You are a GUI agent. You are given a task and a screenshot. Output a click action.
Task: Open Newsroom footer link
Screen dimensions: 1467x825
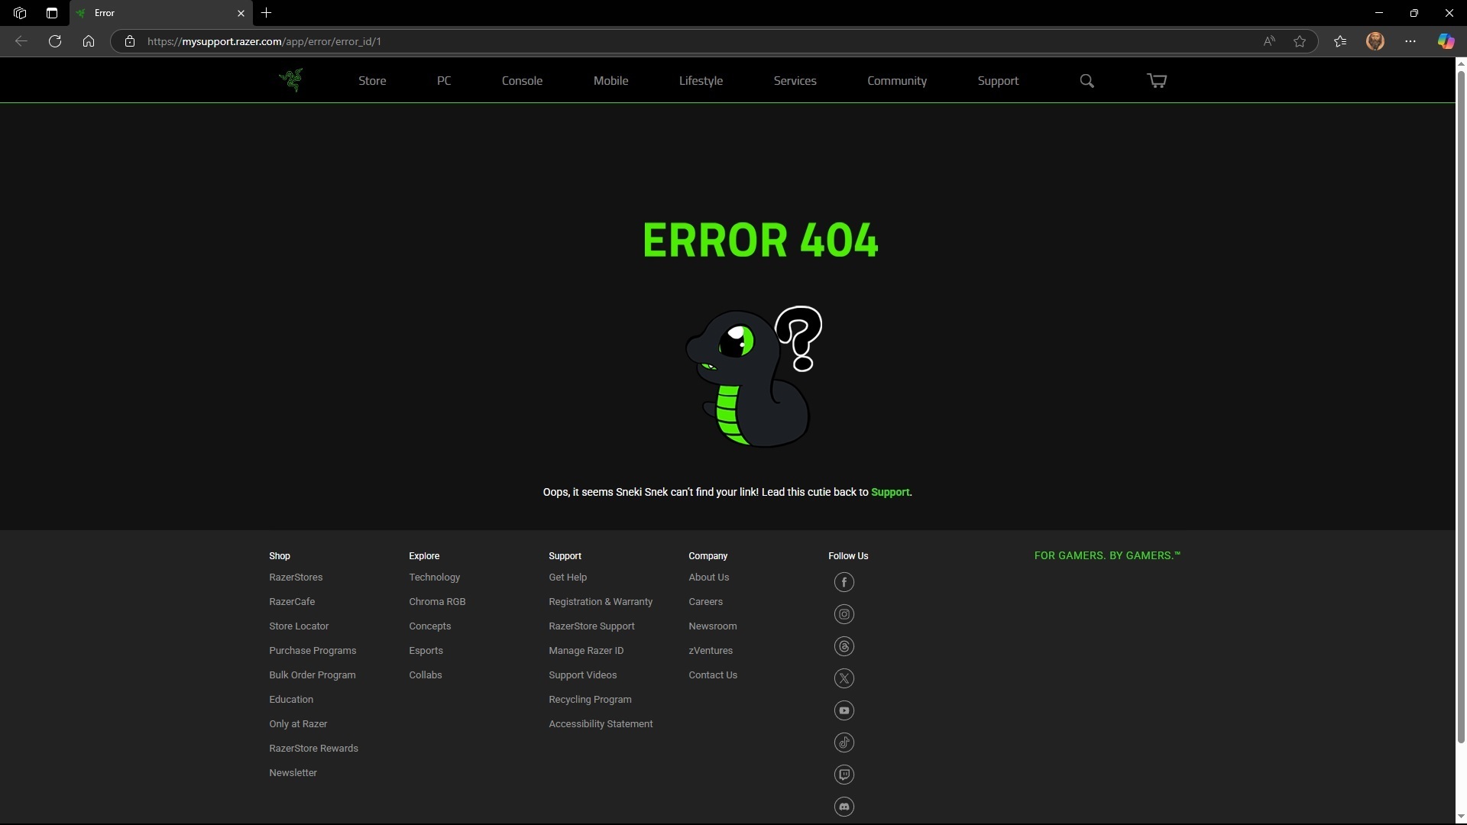[x=712, y=626]
